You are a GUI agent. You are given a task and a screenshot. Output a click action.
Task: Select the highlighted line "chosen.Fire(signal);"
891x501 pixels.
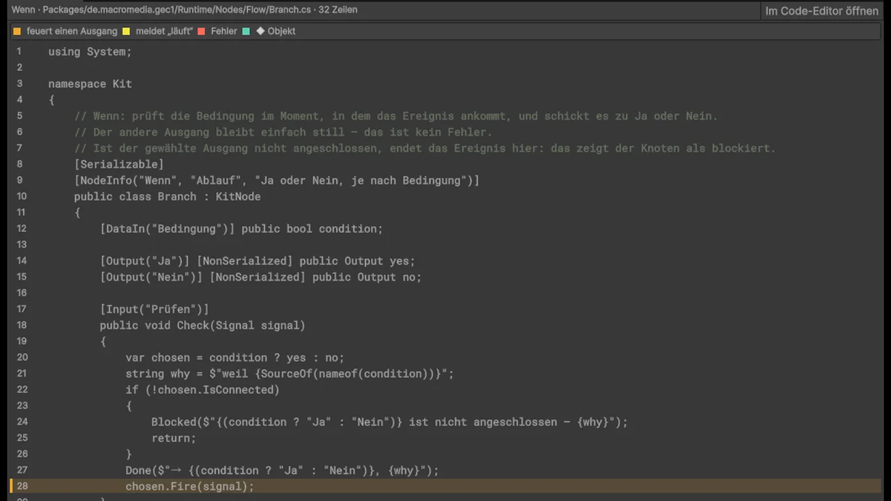coord(445,486)
